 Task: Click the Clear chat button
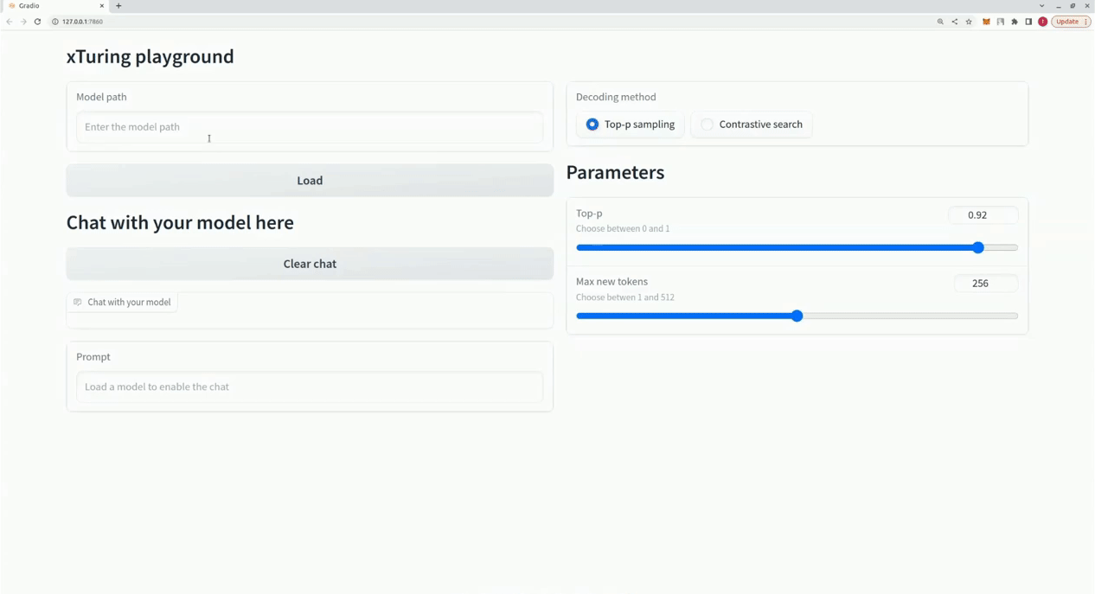(x=310, y=264)
